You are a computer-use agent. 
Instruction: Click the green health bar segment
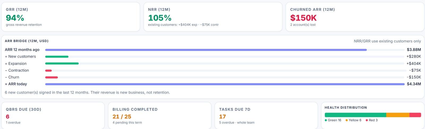(355, 115)
